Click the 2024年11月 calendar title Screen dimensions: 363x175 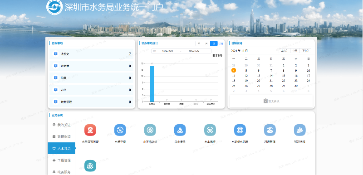point(239,51)
